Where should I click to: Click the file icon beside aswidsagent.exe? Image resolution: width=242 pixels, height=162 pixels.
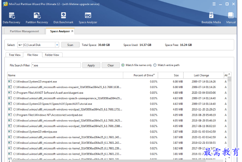(x=10, y=92)
